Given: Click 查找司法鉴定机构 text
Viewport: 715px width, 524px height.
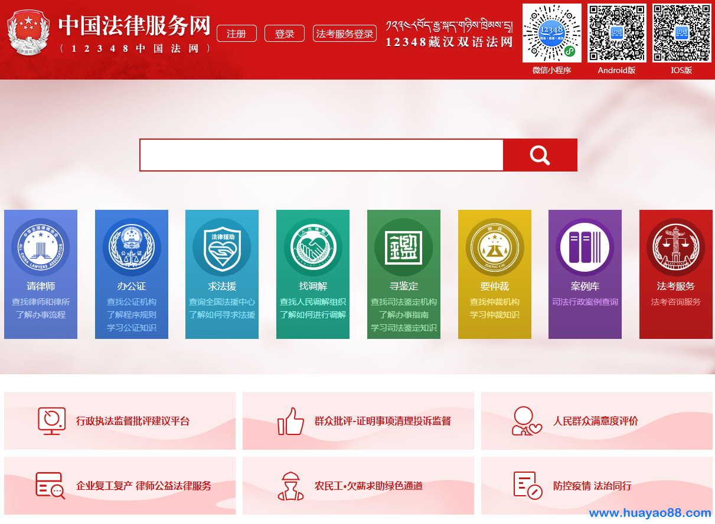Looking at the screenshot, I should pyautogui.click(x=404, y=302).
